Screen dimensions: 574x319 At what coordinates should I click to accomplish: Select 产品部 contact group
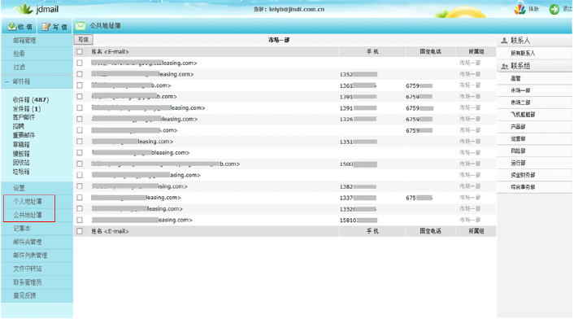518,127
